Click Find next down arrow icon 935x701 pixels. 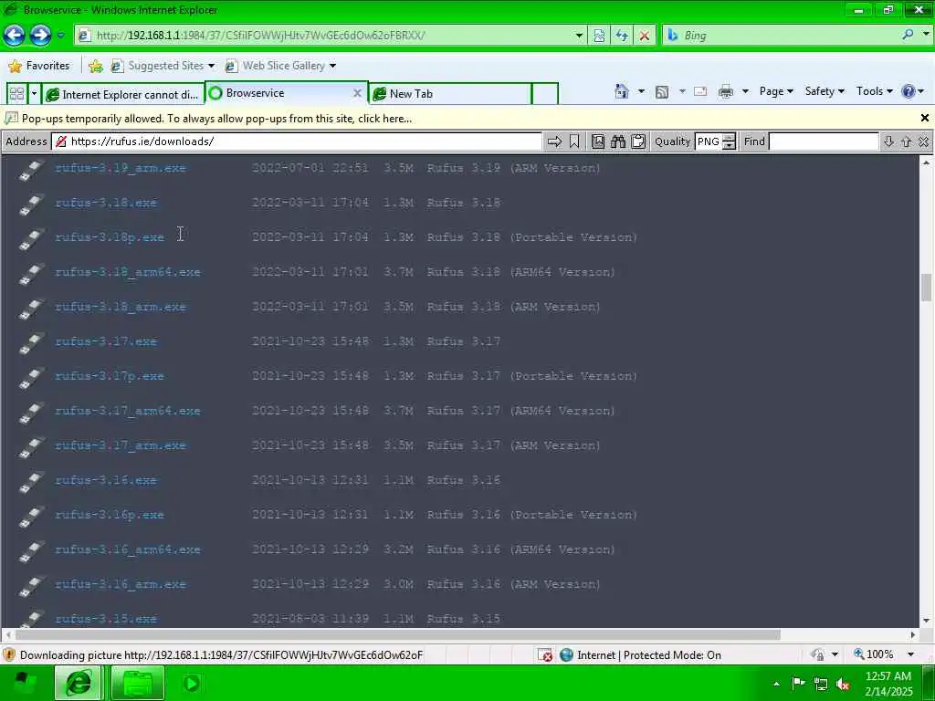[888, 141]
